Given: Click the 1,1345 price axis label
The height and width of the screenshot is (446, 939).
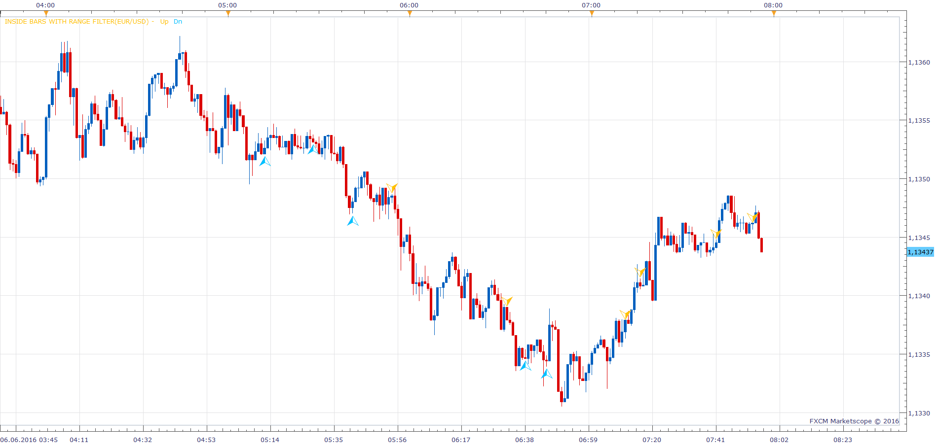Looking at the screenshot, I should click(x=919, y=238).
